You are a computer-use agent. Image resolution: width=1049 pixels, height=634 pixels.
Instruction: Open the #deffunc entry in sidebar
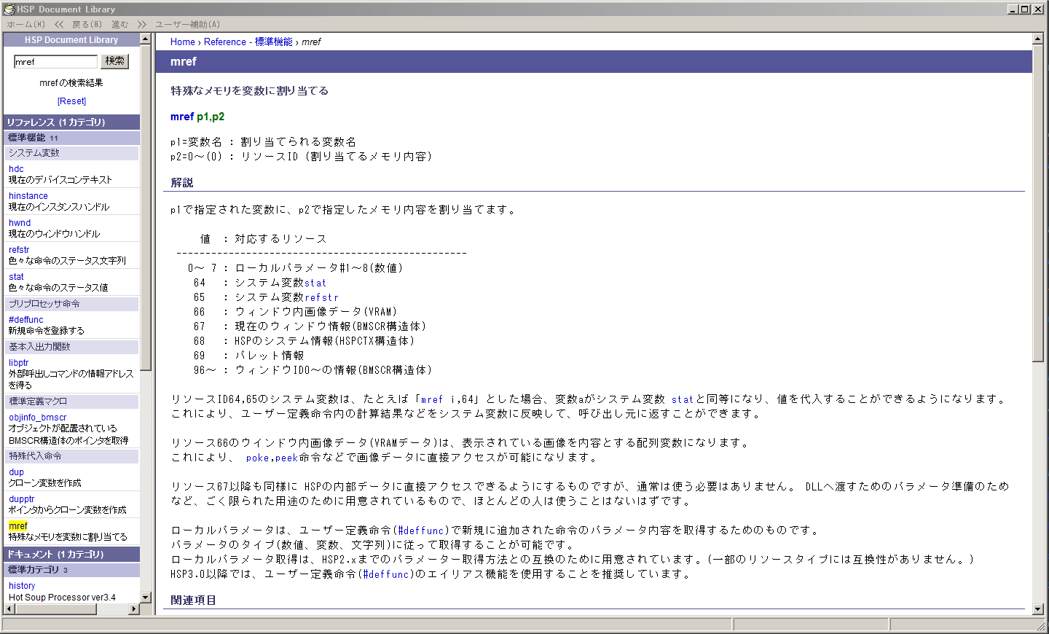click(26, 320)
